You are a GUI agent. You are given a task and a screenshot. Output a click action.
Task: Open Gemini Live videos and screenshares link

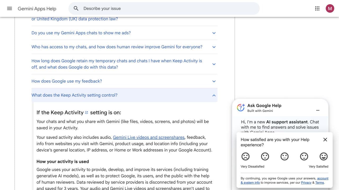tap(149, 137)
